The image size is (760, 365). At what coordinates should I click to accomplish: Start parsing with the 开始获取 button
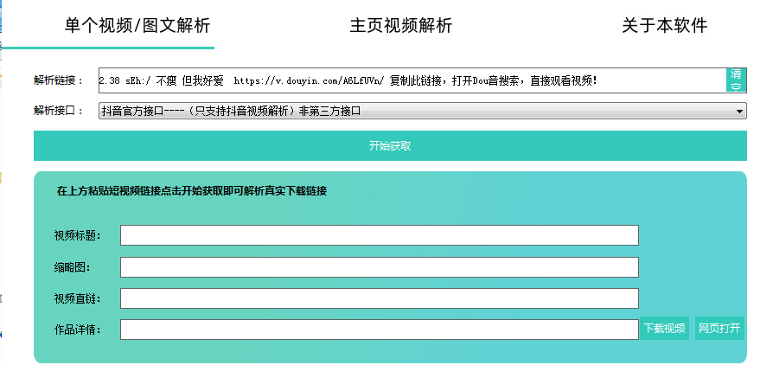[390, 146]
